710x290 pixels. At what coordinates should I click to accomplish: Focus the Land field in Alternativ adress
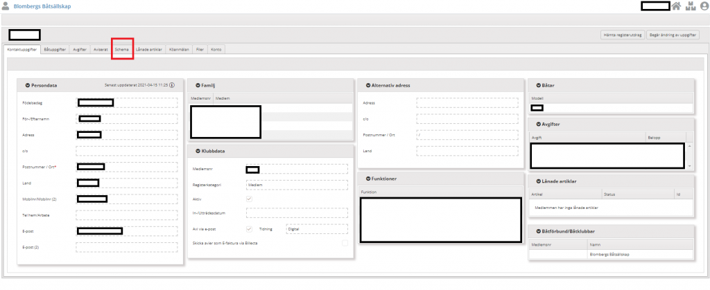pos(467,151)
